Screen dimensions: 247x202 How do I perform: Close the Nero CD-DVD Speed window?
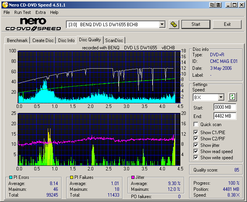click(x=242, y=5)
